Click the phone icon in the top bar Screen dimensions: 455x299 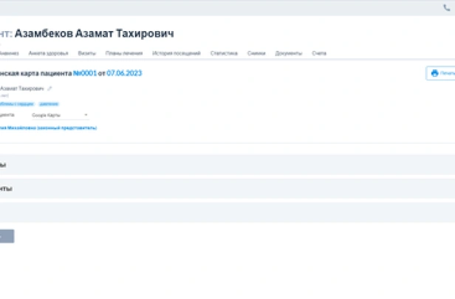coord(446,8)
